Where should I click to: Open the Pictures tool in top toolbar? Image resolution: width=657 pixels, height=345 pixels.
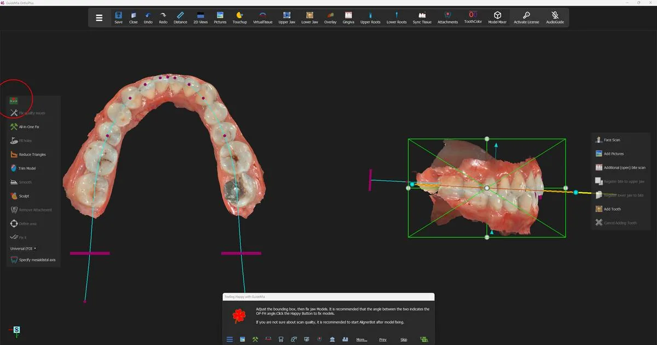click(x=220, y=17)
